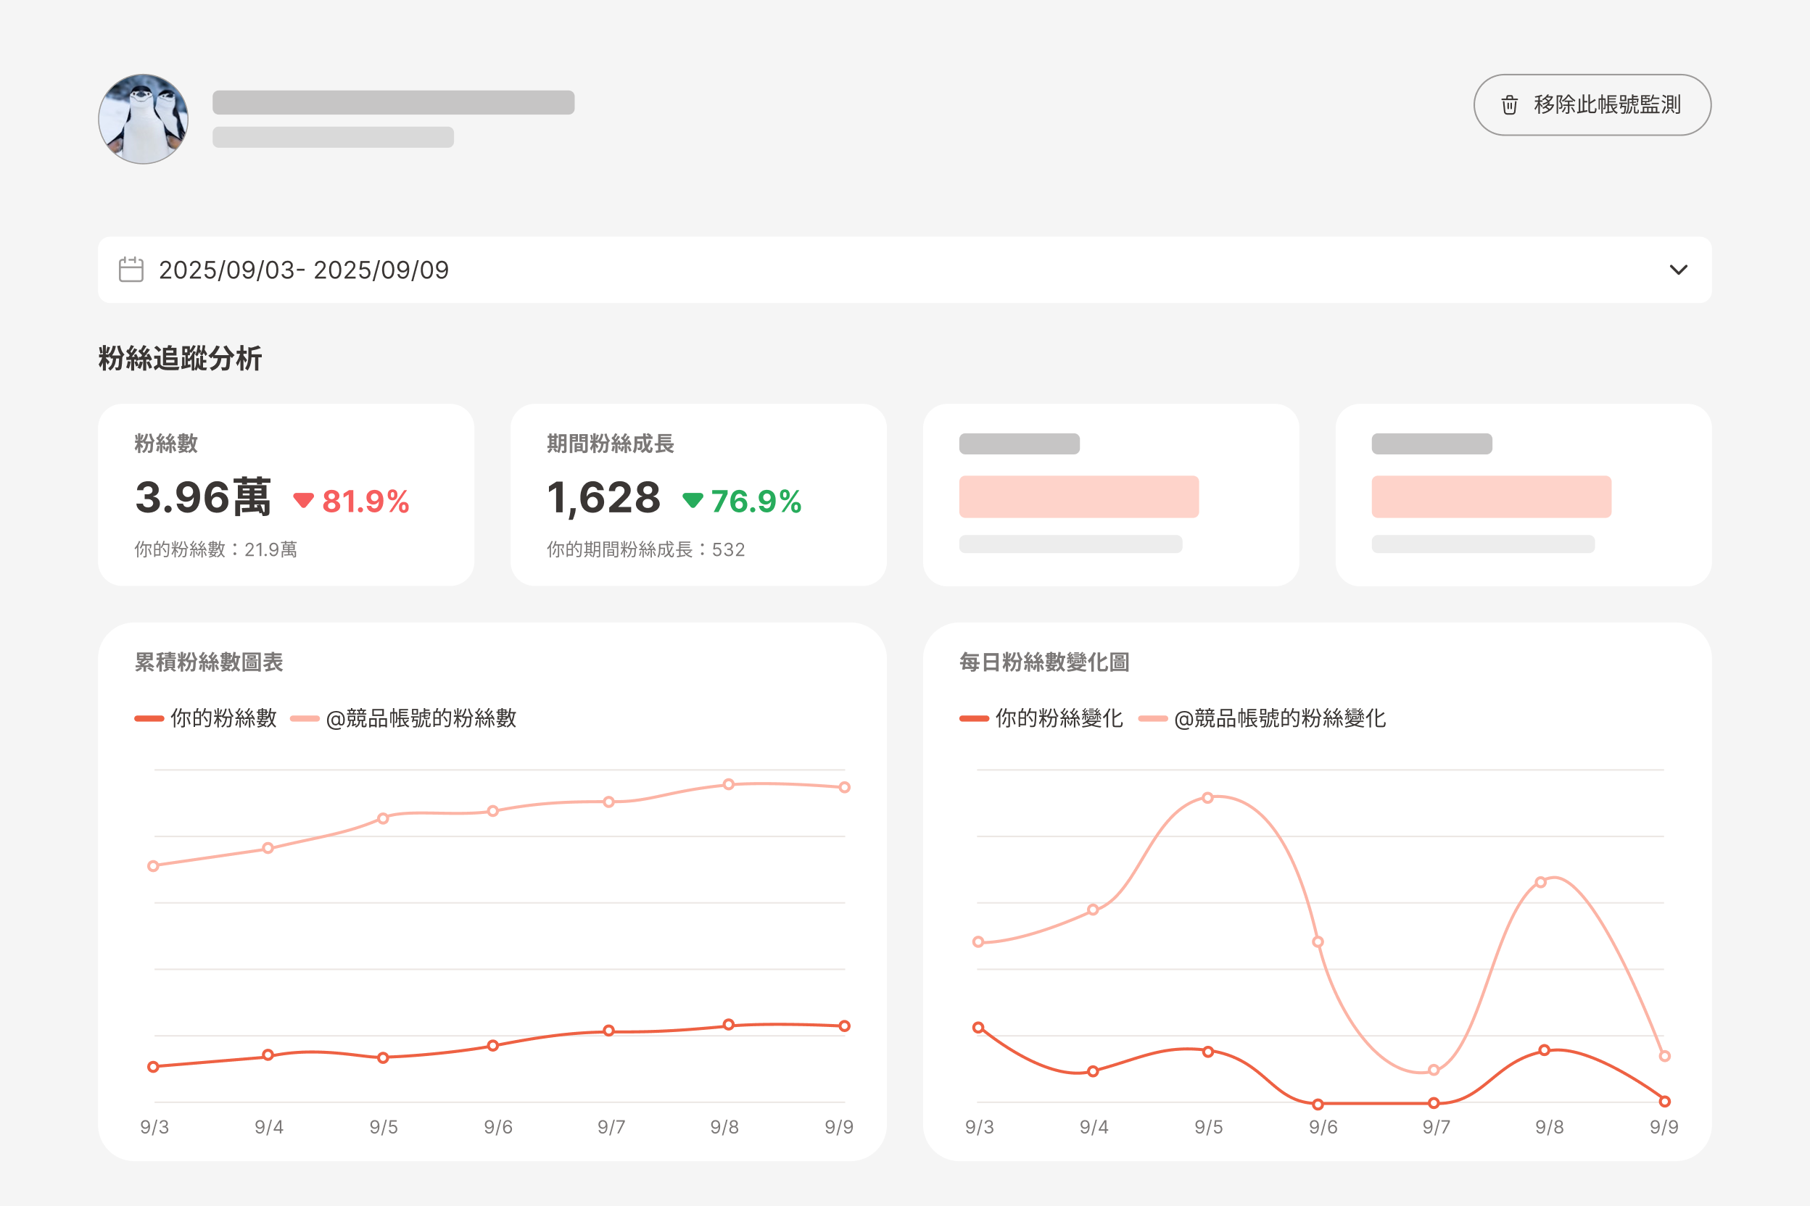Click your 9/6 point in cumulative chart
The height and width of the screenshot is (1206, 1810).
tap(492, 1045)
